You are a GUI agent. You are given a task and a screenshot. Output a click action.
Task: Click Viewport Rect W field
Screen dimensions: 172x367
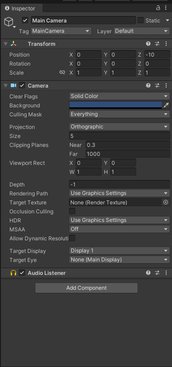tap(88, 172)
